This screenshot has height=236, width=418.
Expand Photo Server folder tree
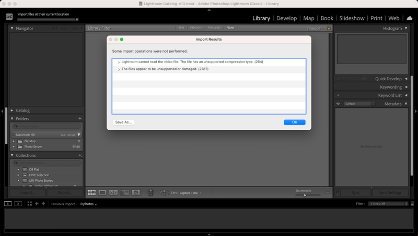click(x=14, y=147)
